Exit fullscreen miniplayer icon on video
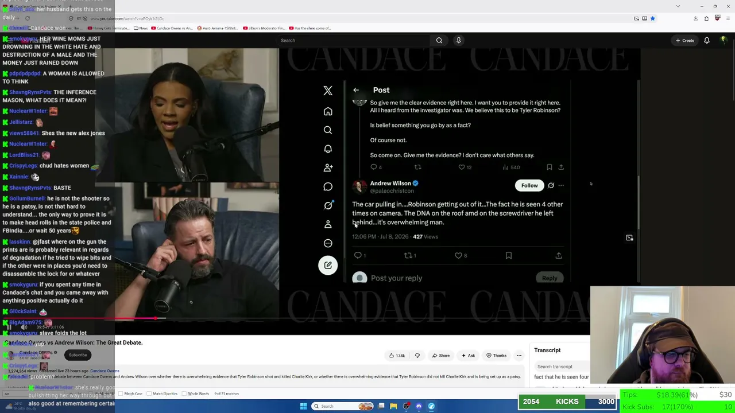Image resolution: width=735 pixels, height=413 pixels. coord(629,237)
